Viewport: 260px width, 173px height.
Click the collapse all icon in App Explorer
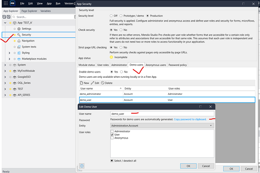point(4,17)
